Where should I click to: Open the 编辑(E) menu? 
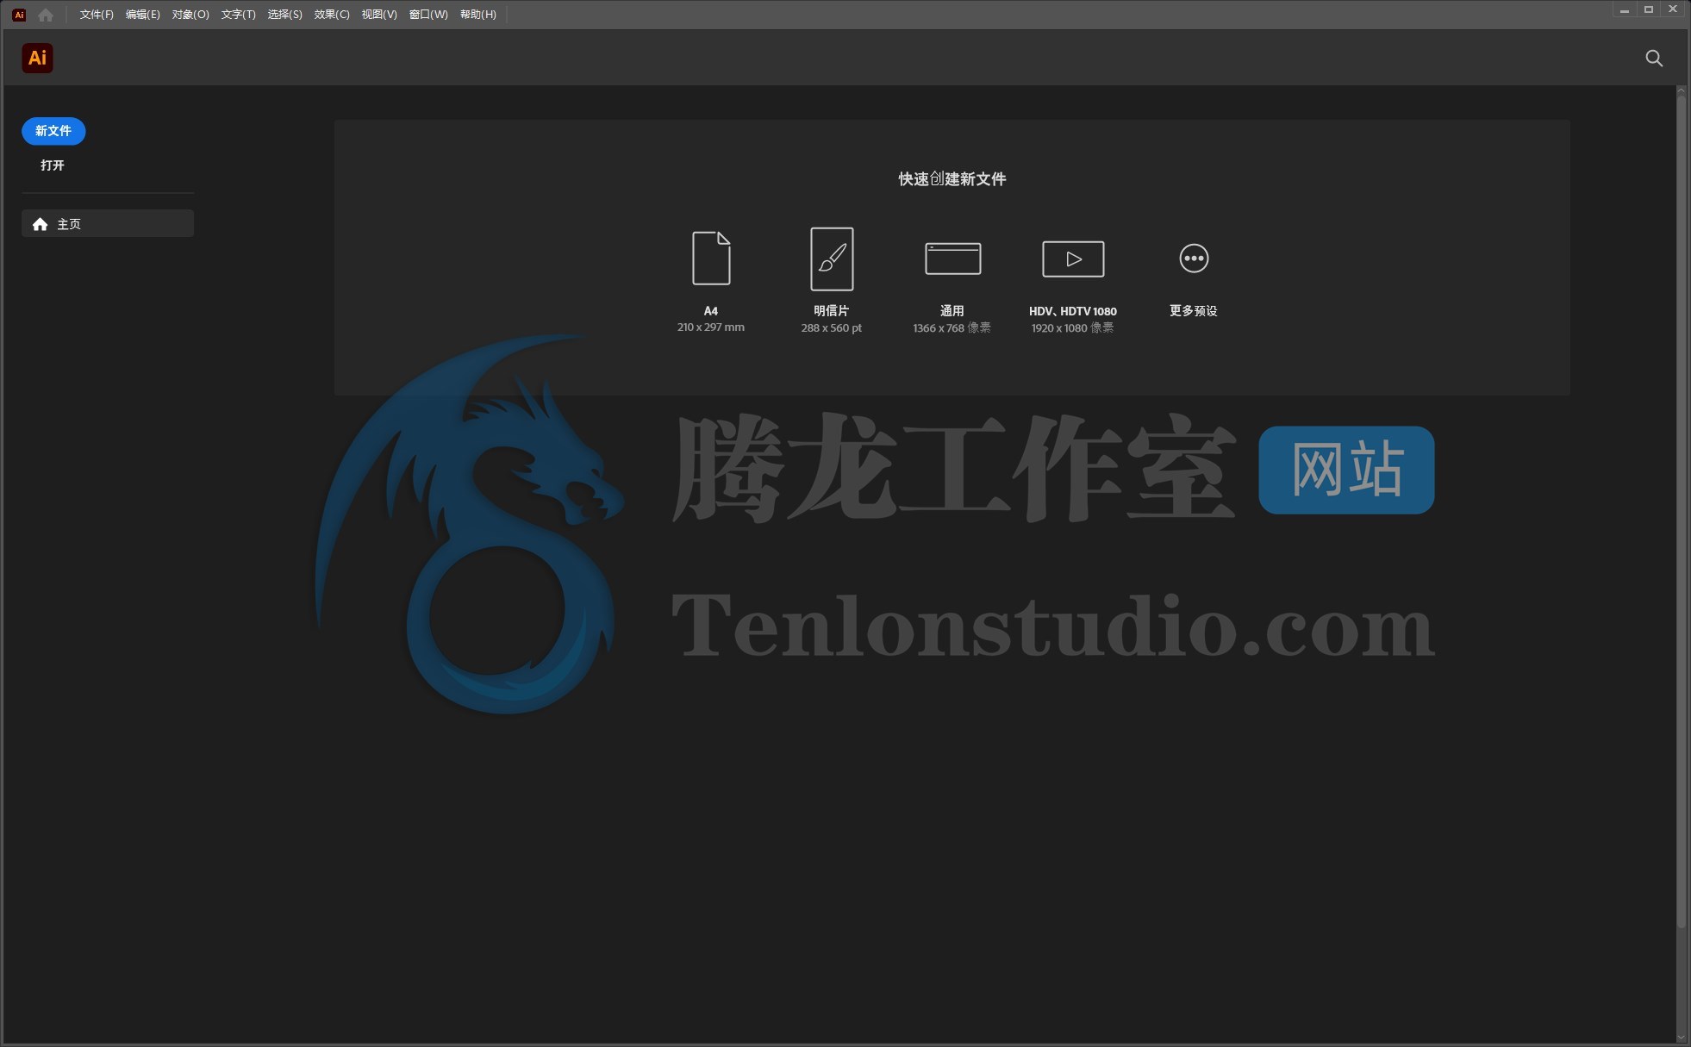143,15
